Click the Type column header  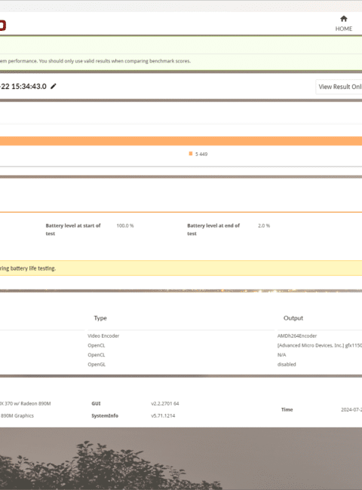pyautogui.click(x=100, y=318)
